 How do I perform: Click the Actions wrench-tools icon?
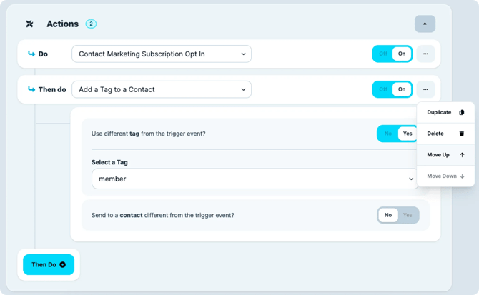tap(29, 24)
